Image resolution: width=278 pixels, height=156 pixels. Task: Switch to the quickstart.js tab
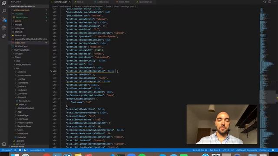(x=146, y=2)
